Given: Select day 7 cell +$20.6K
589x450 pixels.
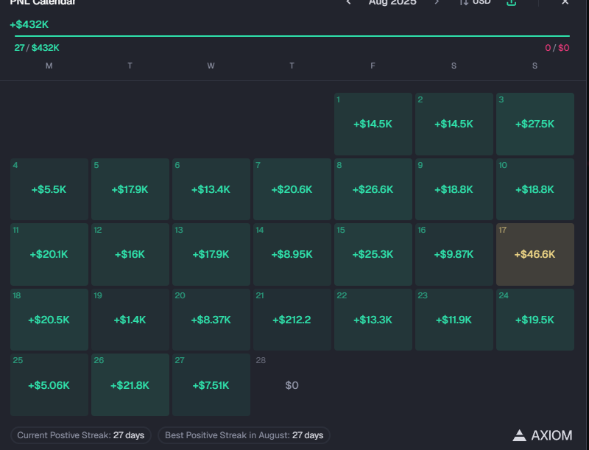Looking at the screenshot, I should pos(292,189).
